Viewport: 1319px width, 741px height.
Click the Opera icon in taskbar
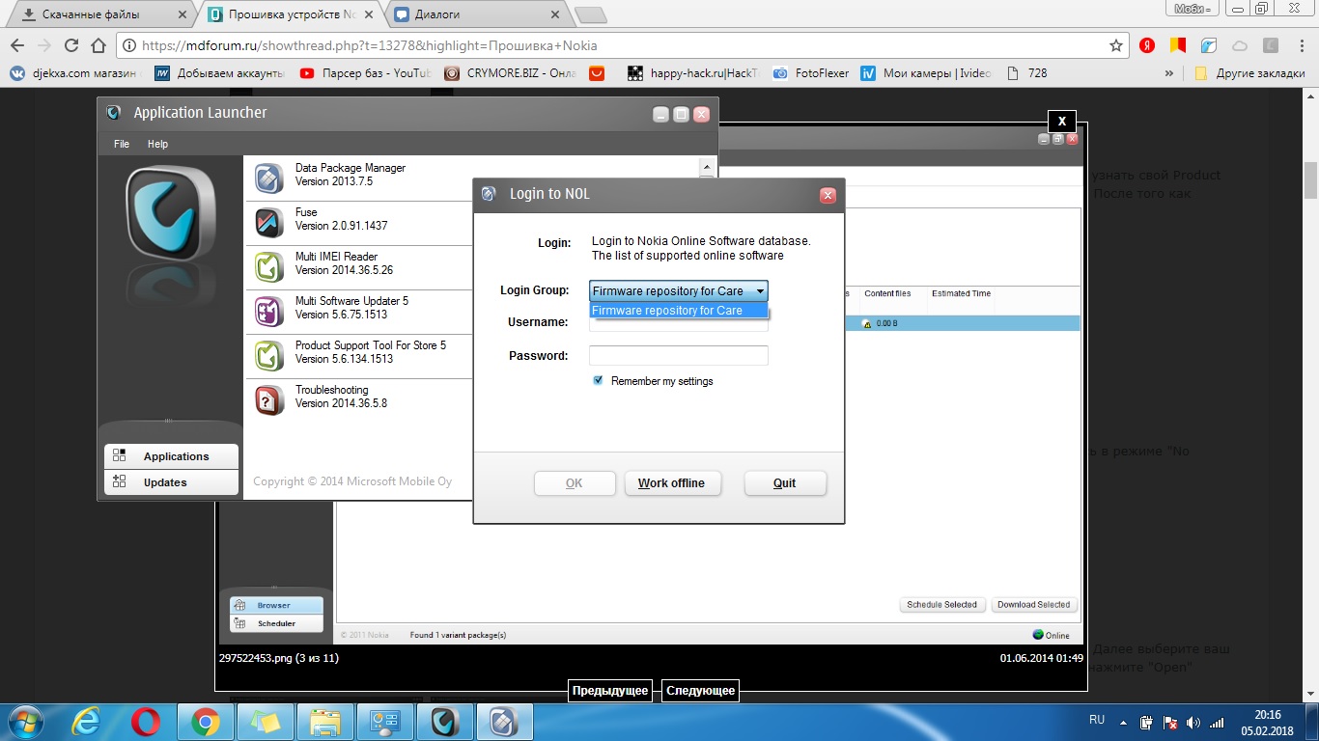(146, 721)
